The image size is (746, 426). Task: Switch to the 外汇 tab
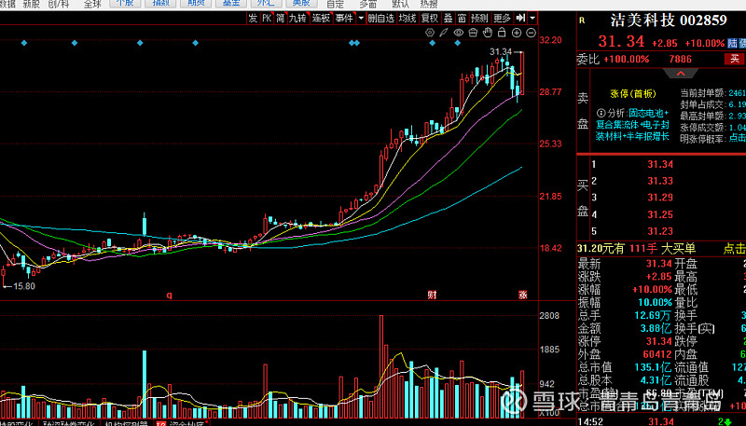(266, 3)
